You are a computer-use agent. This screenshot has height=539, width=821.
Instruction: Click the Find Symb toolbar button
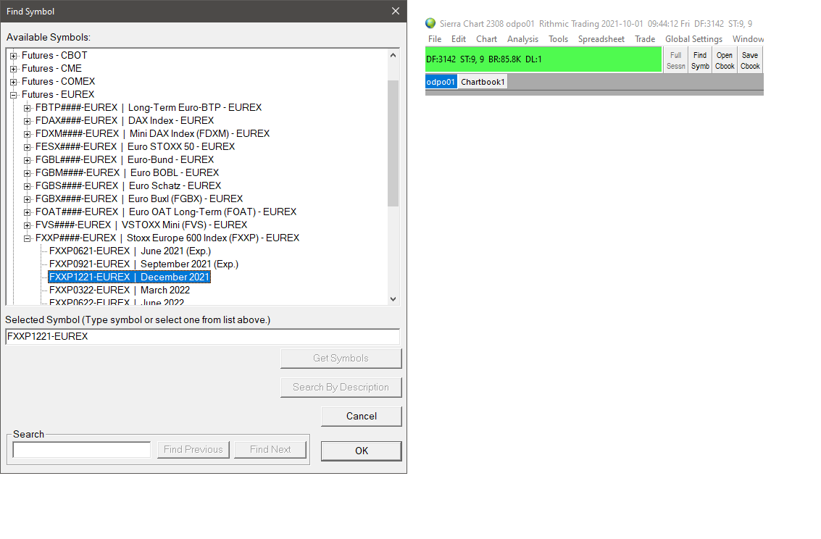pos(700,60)
